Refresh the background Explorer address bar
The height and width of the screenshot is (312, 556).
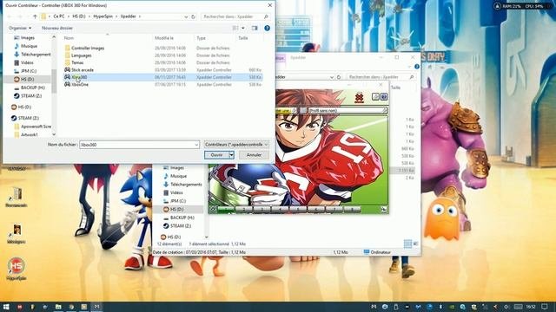click(x=339, y=77)
